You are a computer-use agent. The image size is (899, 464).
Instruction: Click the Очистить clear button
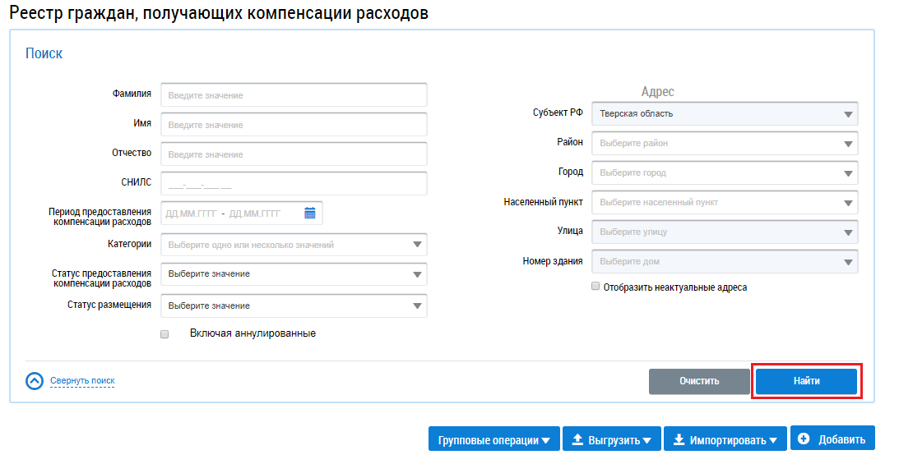(x=699, y=381)
